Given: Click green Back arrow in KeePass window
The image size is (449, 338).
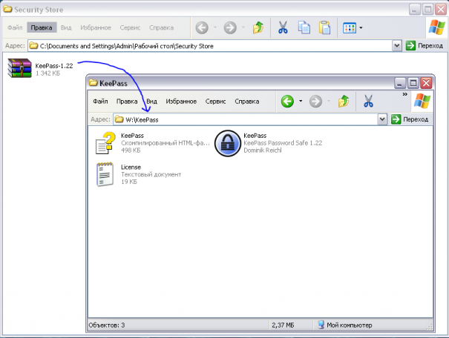Looking at the screenshot, I should coord(287,102).
